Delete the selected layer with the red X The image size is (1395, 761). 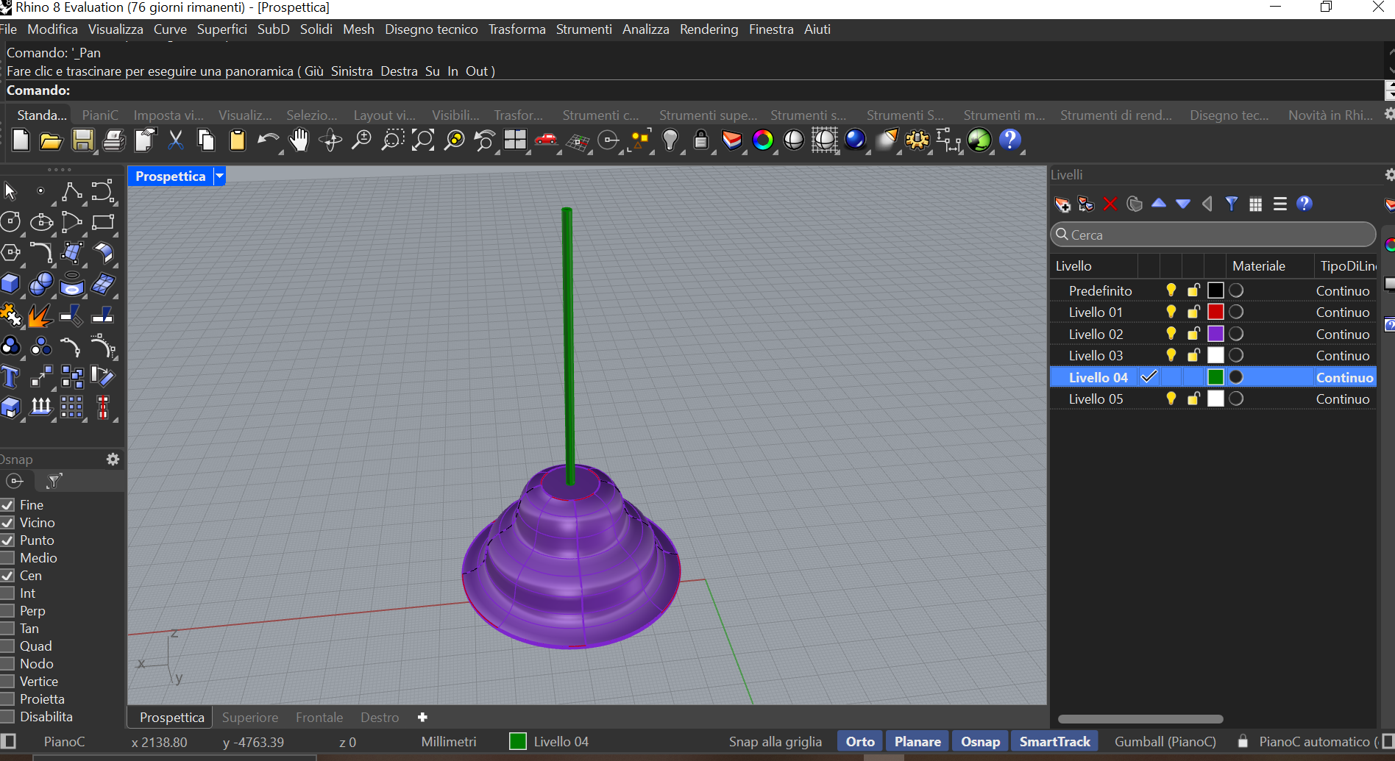(x=1110, y=204)
